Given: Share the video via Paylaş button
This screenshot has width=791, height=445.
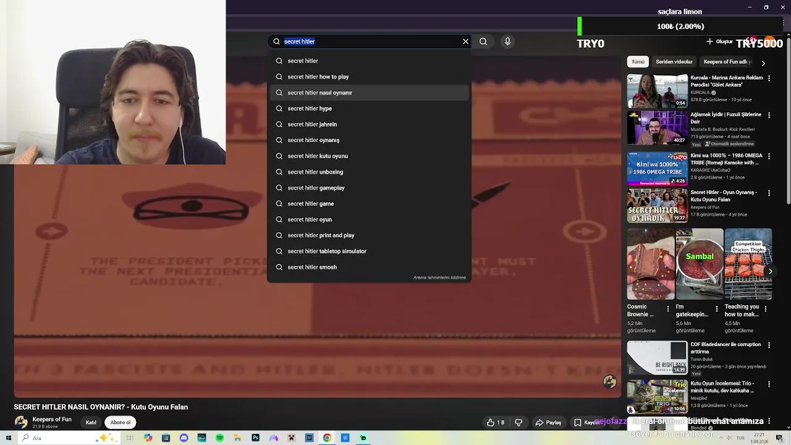Looking at the screenshot, I should click(x=548, y=422).
